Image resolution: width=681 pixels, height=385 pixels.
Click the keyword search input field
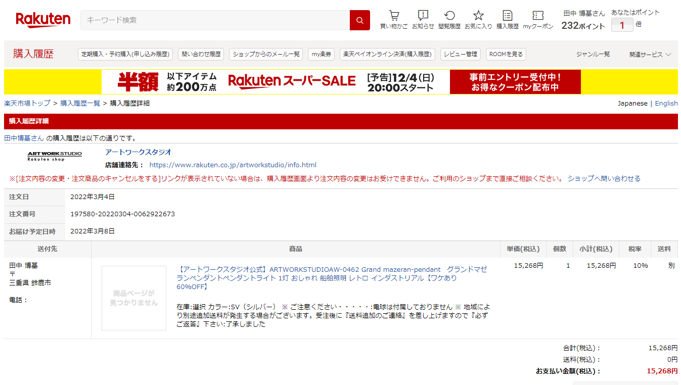point(215,20)
